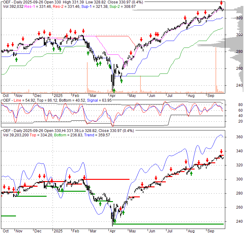Click the Aug label on bottom chart time axis
The height and width of the screenshot is (233, 244).
(191, 231)
